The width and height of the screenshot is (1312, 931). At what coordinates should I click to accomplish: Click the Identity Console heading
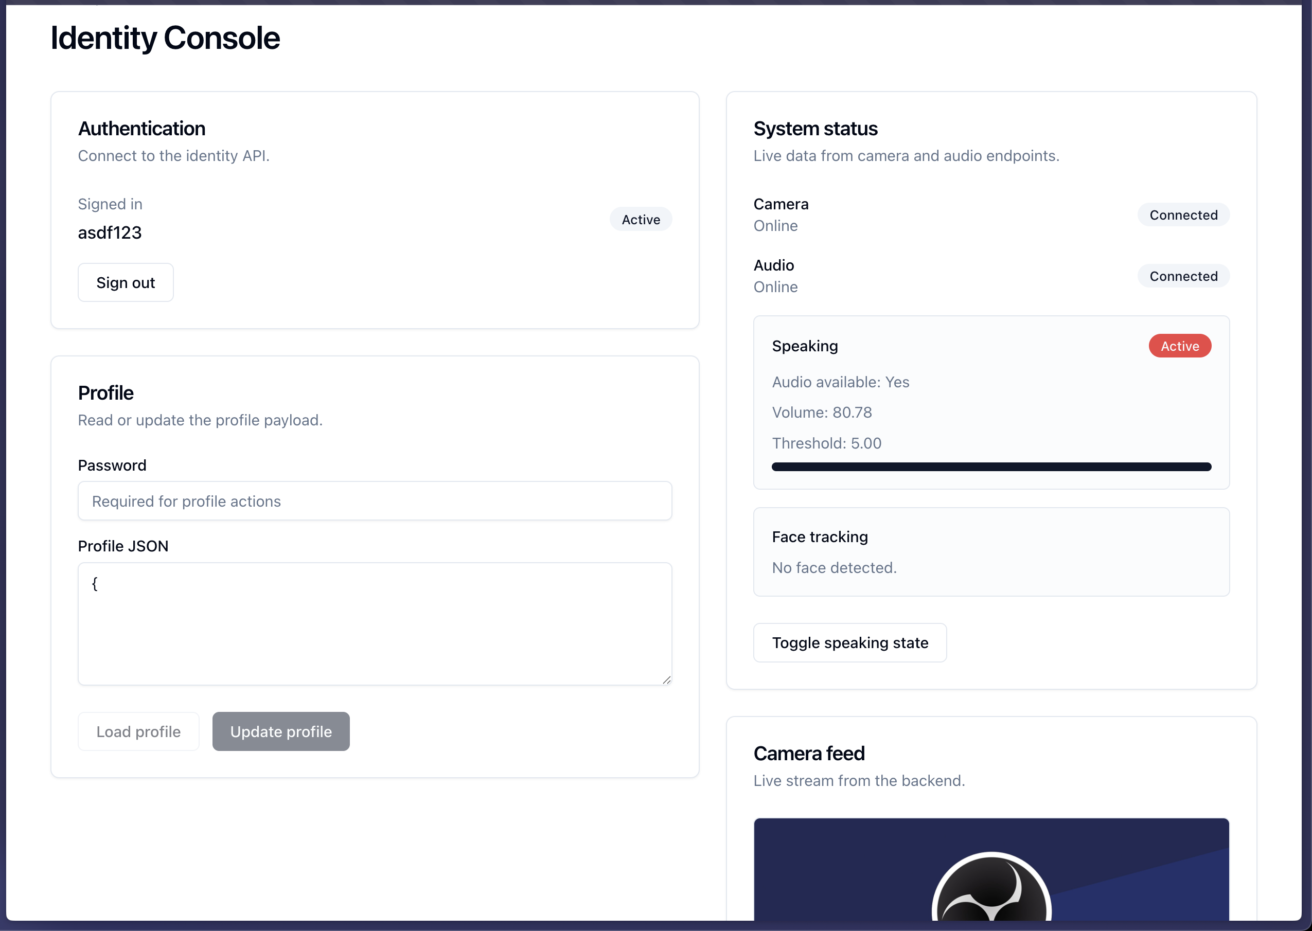click(165, 38)
